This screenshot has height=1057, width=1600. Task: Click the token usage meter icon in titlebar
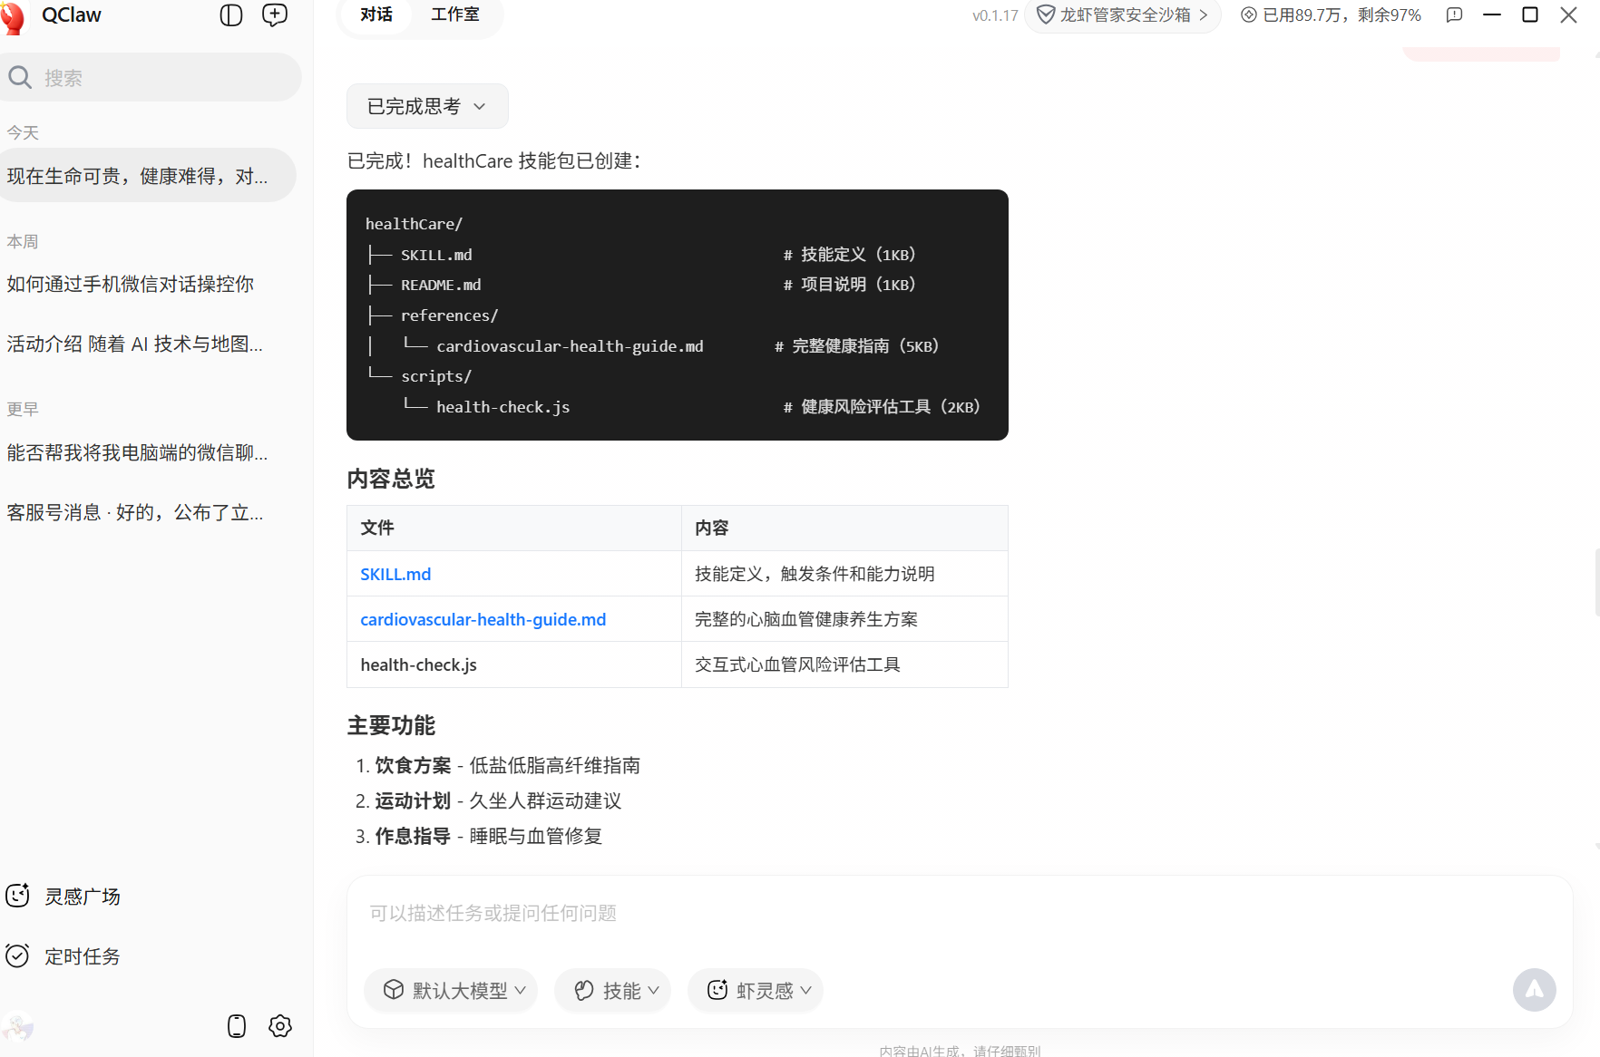pyautogui.click(x=1249, y=15)
